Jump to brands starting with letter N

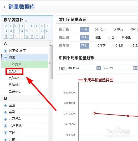pos(27,31)
